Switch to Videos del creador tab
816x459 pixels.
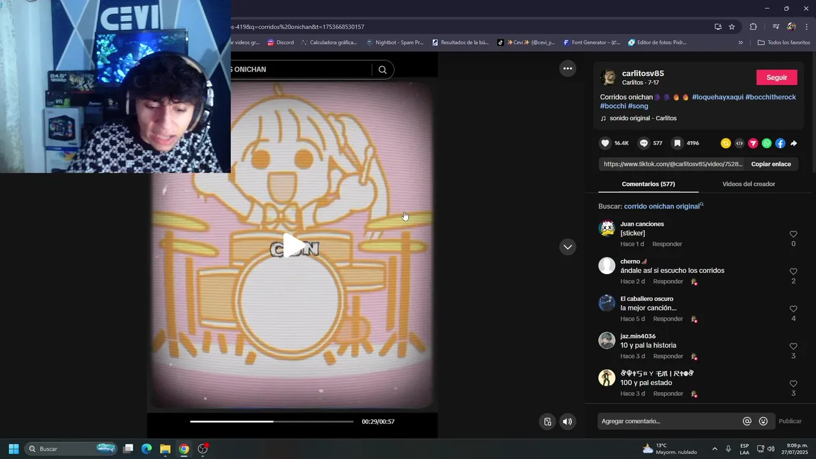pos(748,184)
